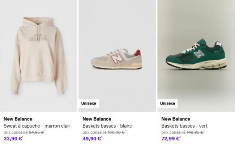Click the crossed-out 64,95 € price
Image resolution: width=235 pixels, height=145 pixels.
(36, 132)
